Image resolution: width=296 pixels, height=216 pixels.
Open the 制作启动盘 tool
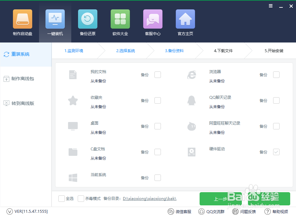[x=22, y=23]
